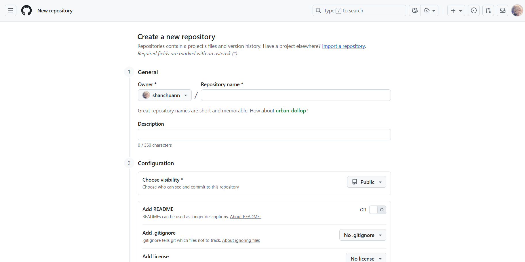Viewport: 525px width, 262px height.
Task: Open Pull requests icon in header
Action: 488,11
